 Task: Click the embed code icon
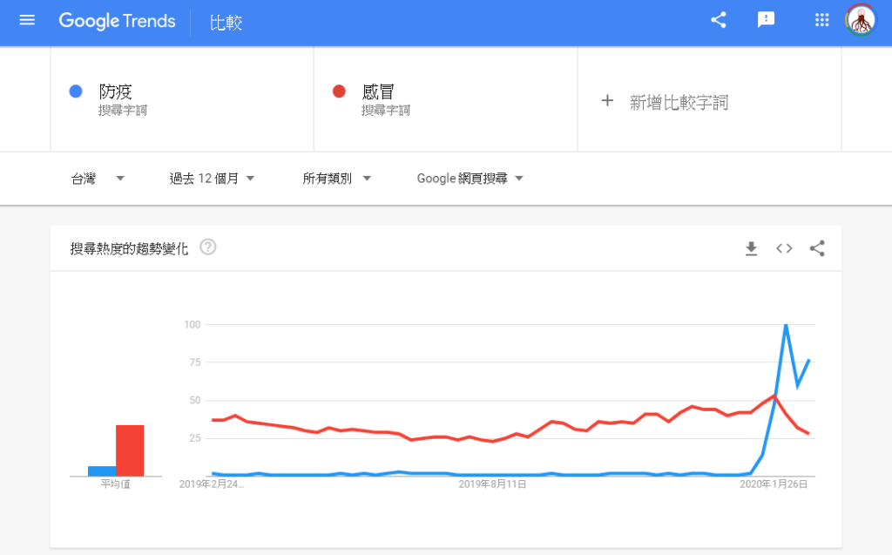click(784, 248)
